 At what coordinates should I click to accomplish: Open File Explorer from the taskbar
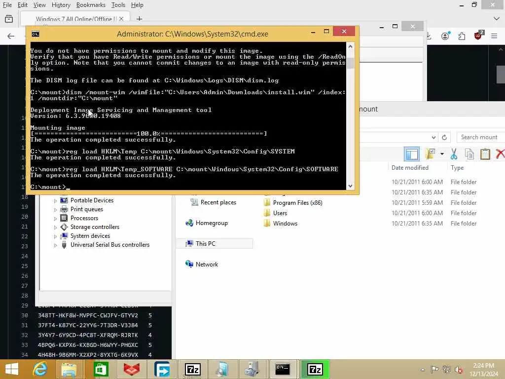69,369
